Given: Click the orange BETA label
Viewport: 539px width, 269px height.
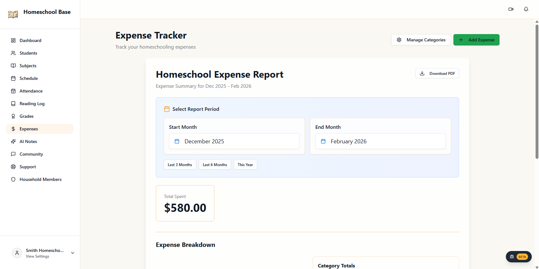Looking at the screenshot, I should pos(522,257).
